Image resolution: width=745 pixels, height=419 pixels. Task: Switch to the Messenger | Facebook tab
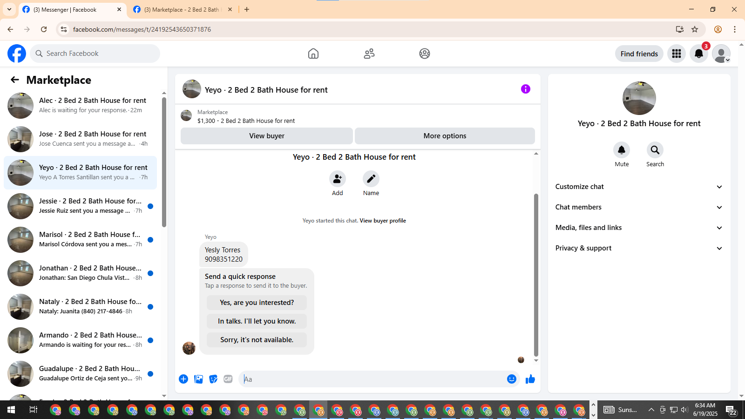point(72,9)
